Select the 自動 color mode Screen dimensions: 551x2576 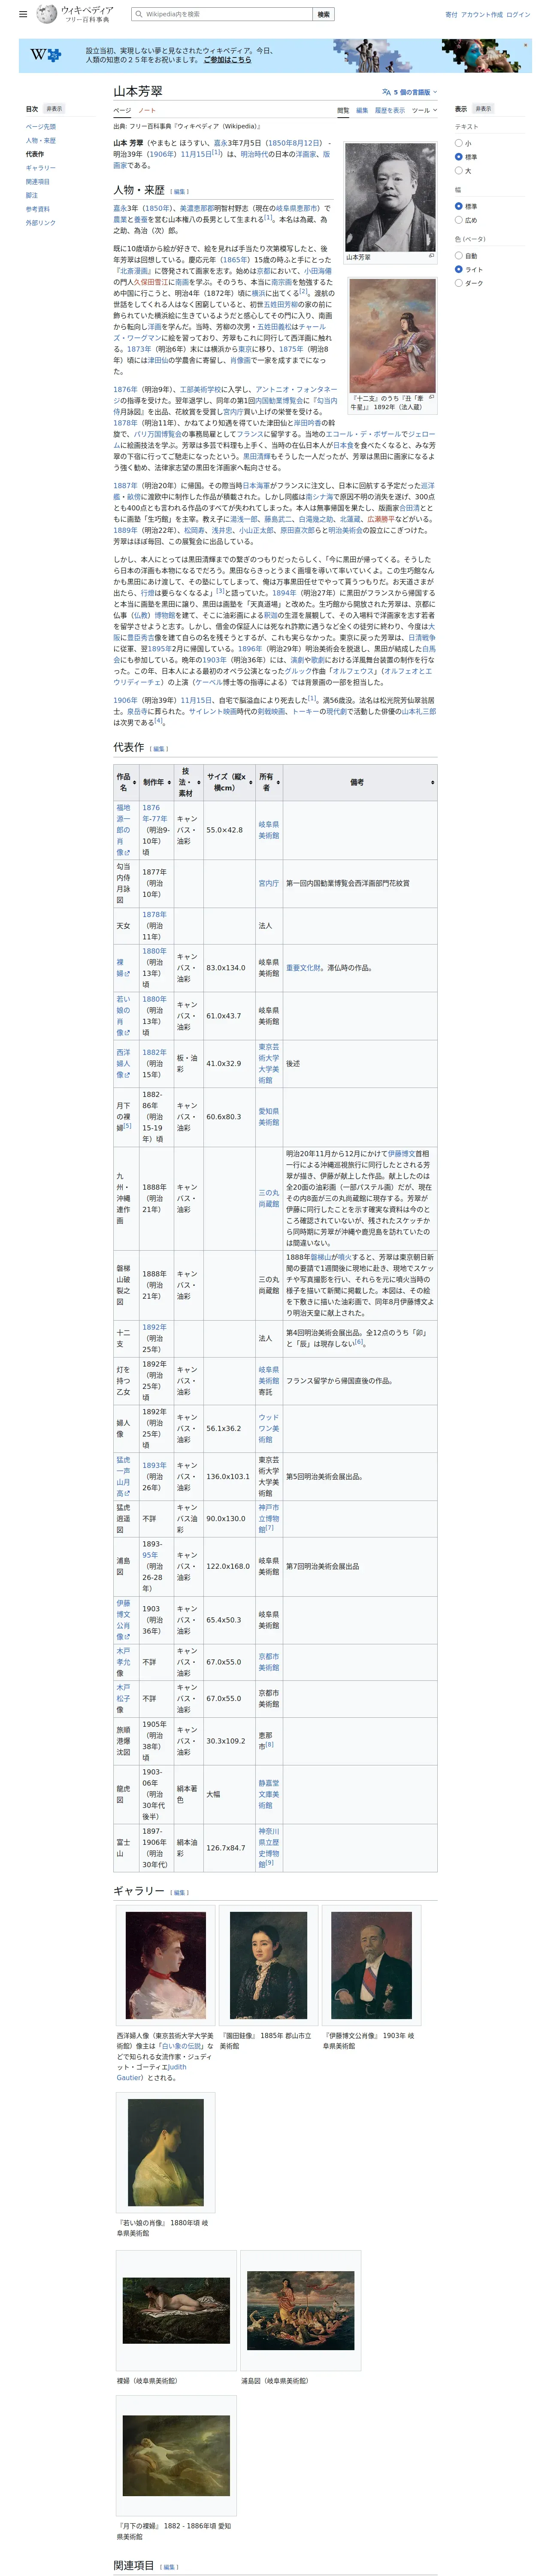point(459,255)
